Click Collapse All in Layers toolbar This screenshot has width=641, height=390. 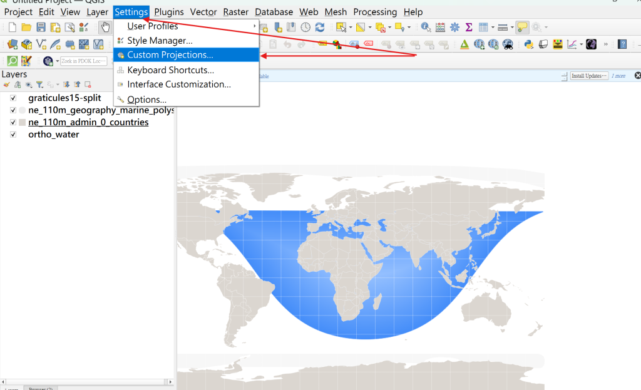(77, 85)
